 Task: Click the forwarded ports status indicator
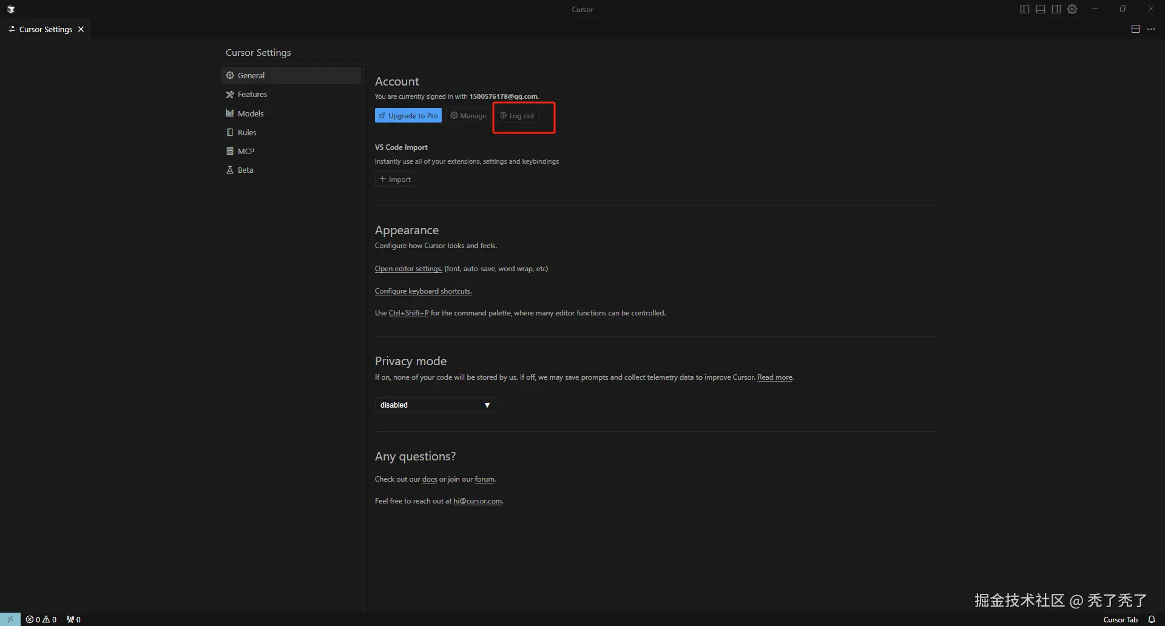pyautogui.click(x=73, y=619)
